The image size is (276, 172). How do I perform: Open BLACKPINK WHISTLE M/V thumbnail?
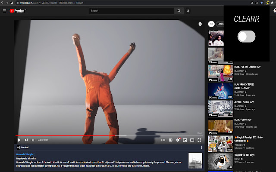point(220,91)
